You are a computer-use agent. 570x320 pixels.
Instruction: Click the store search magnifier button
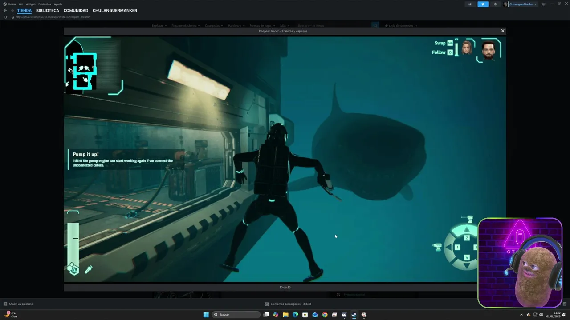375,26
